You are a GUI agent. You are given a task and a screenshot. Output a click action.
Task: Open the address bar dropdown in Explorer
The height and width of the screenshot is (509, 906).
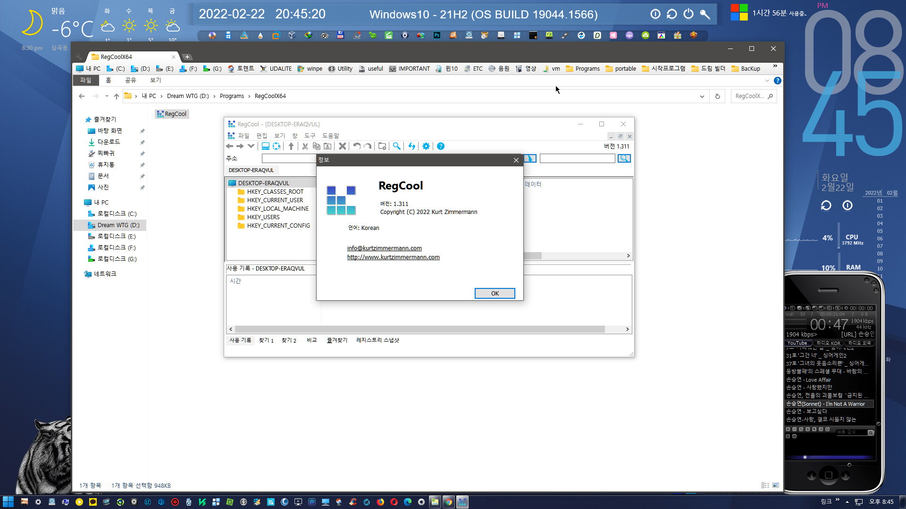click(702, 96)
